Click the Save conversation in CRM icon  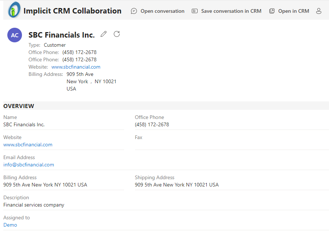point(195,11)
